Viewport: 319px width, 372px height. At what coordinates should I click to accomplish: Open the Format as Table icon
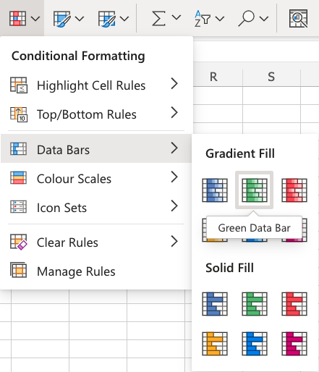click(x=62, y=19)
